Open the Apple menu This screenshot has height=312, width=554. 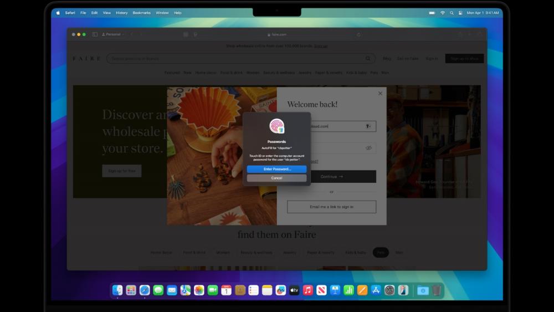[x=58, y=13]
